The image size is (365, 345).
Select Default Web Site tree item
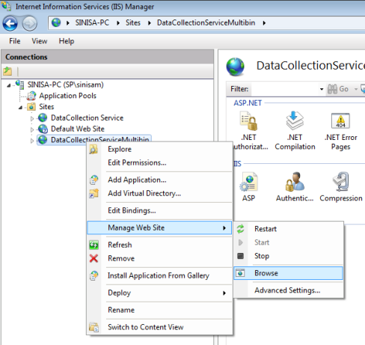tap(78, 129)
